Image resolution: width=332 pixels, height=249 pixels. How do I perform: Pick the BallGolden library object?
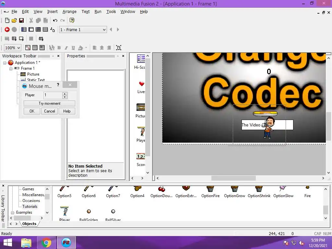[x=89, y=211]
